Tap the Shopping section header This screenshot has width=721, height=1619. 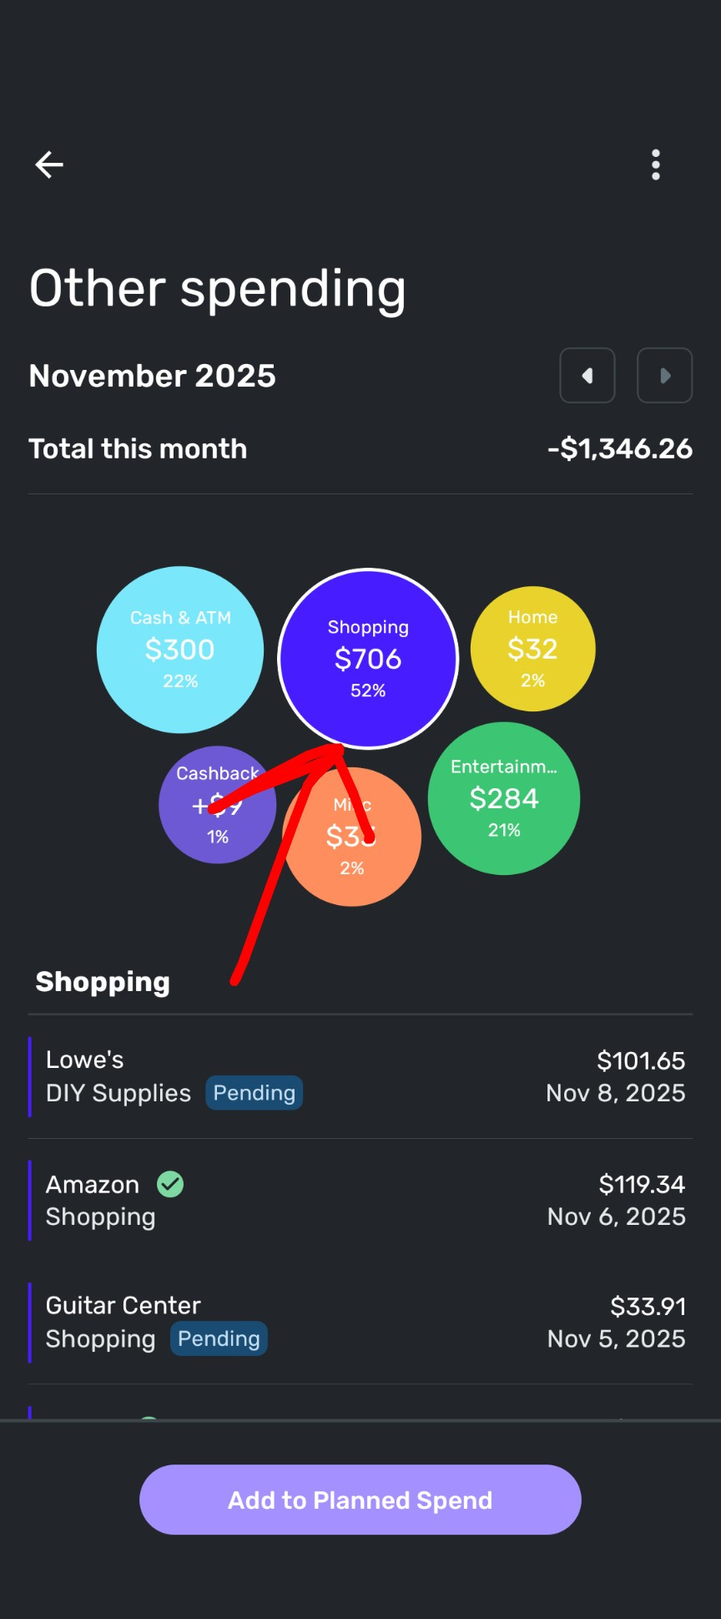103,982
